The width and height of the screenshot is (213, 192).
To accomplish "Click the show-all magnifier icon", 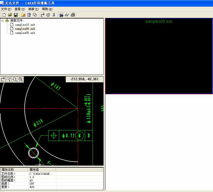I will coord(20,79).
